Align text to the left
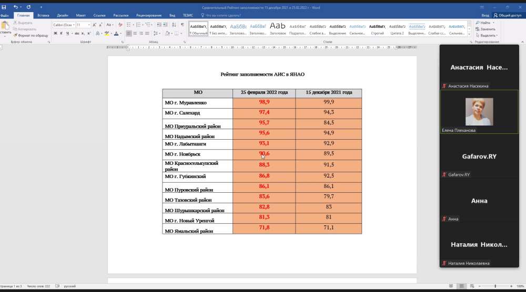Viewport: 526px width, 292px height. click(x=129, y=34)
